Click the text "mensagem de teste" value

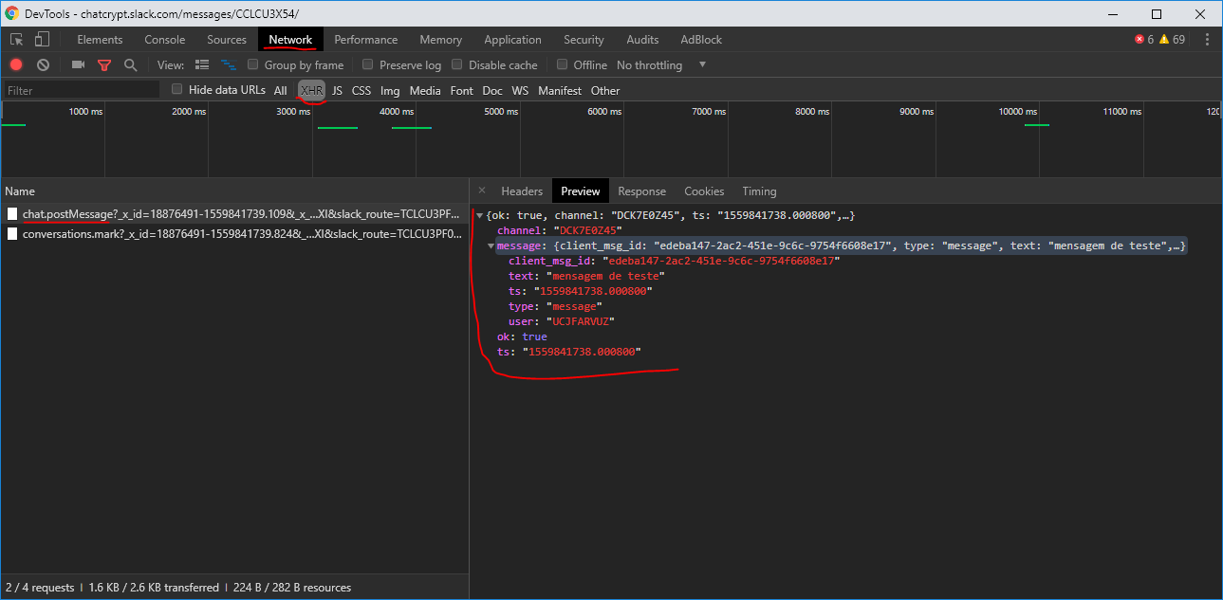pyautogui.click(x=605, y=276)
